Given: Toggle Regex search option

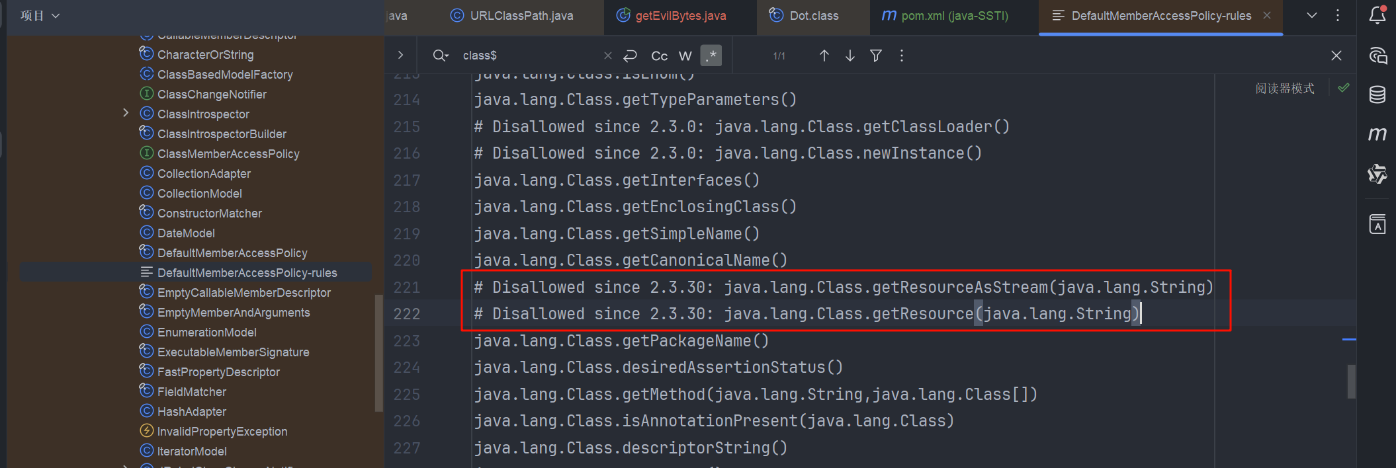Looking at the screenshot, I should click(711, 56).
